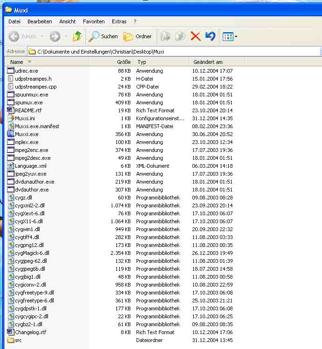This screenshot has height=349, width=322.
Task: Select file name cygjbig1.dll
Action: (28, 277)
